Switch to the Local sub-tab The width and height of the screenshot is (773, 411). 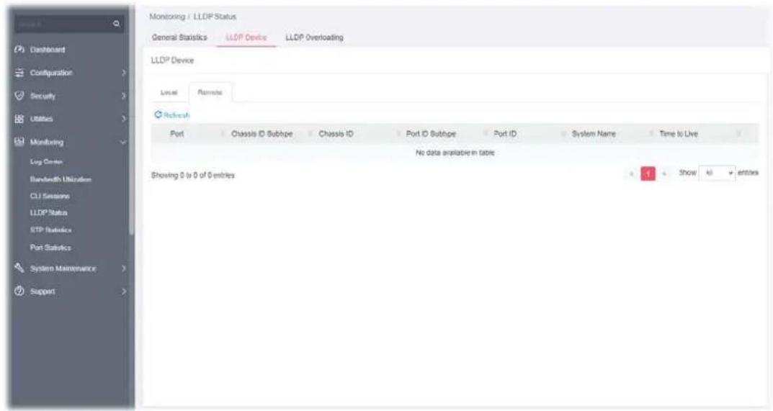[x=169, y=93]
